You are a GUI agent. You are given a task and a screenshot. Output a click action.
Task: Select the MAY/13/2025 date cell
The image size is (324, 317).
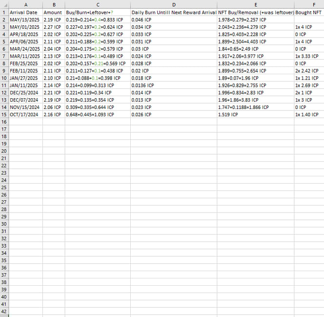[x=26, y=20]
